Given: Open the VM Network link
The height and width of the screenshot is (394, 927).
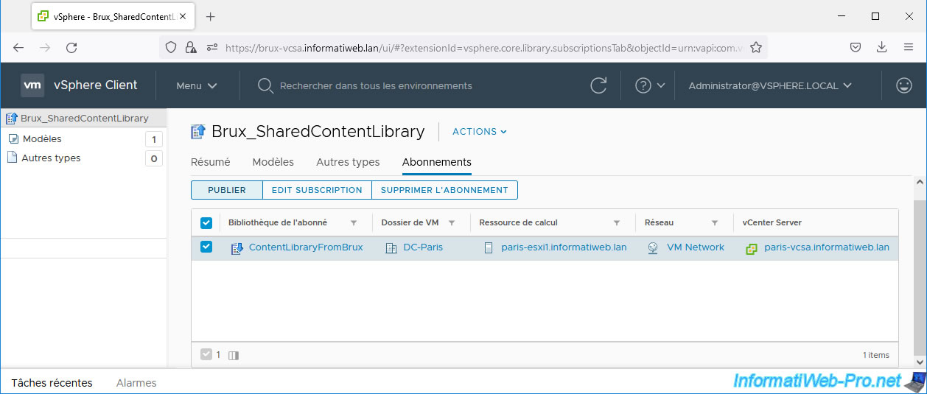Looking at the screenshot, I should [x=696, y=247].
